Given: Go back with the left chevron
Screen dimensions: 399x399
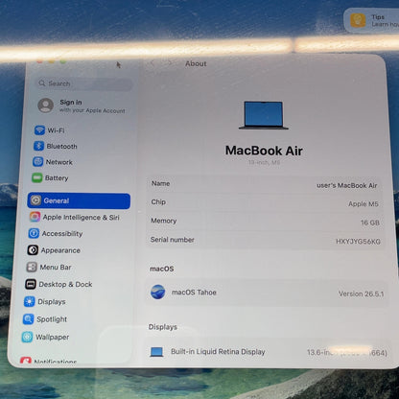Looking at the screenshot, I should click(x=153, y=63).
